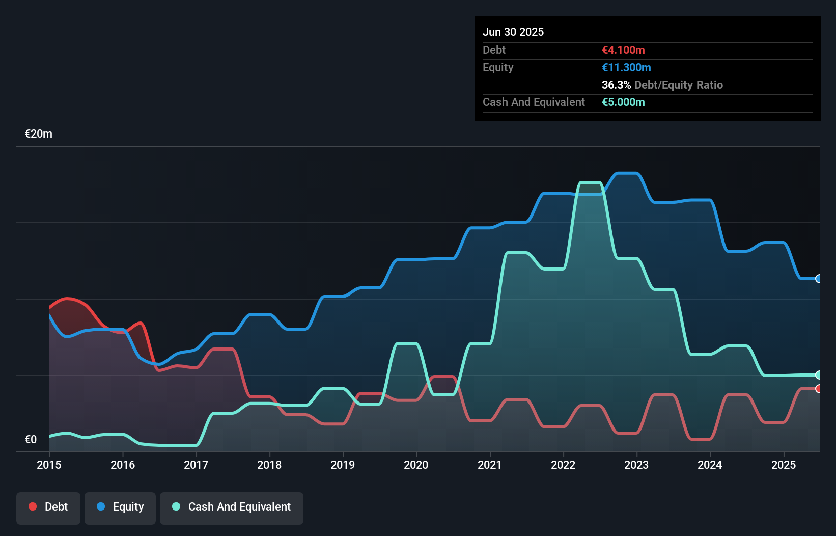This screenshot has height=536, width=836.
Task: Click the €11.300m Equity value link
Action: click(626, 67)
